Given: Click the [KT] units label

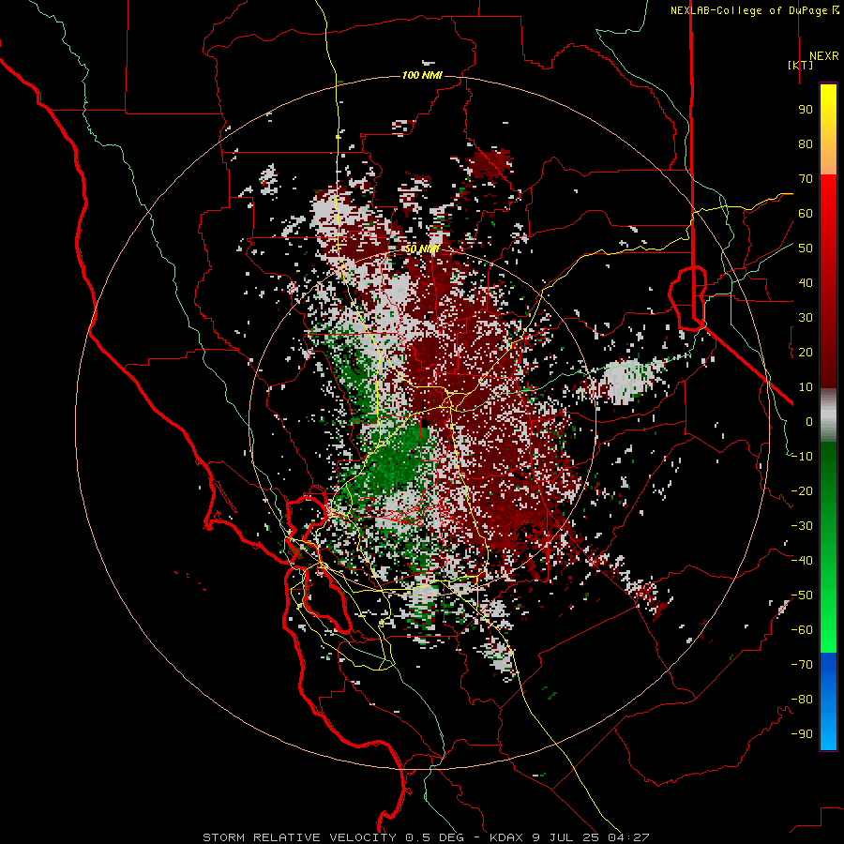Looking at the screenshot, I should 801,65.
